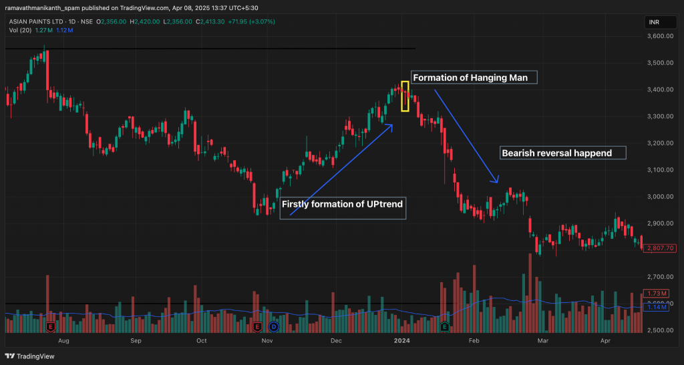Click the 2,807.70 last price label
The image size is (684, 365).
pyautogui.click(x=660, y=248)
